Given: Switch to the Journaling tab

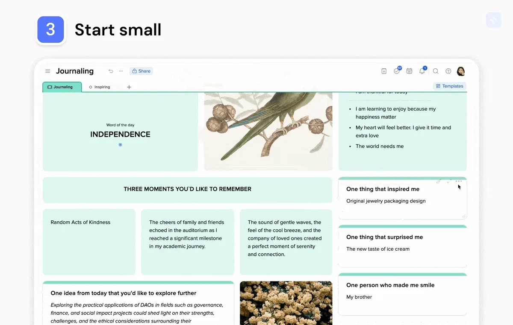Looking at the screenshot, I should (x=62, y=87).
